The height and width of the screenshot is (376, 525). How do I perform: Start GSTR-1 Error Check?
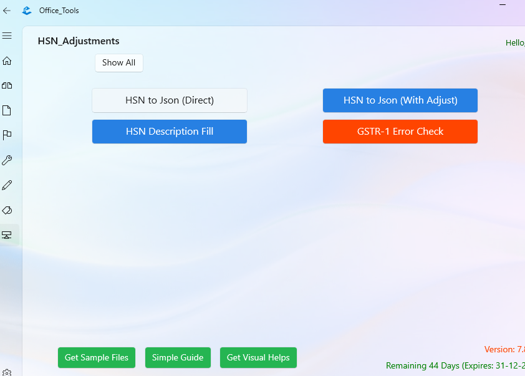tap(400, 132)
